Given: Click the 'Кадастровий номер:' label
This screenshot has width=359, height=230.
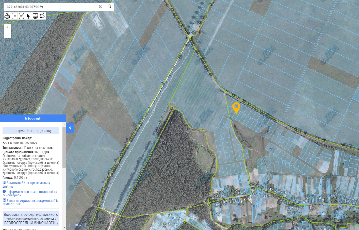Looking at the screenshot, I should click(17, 138).
